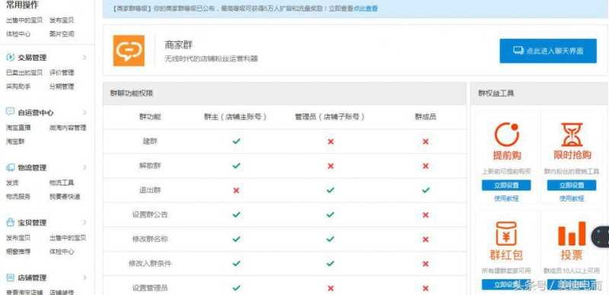Click the green check for 设置群公告 under 管理员
Screen dimensions: 609x295
coord(330,214)
